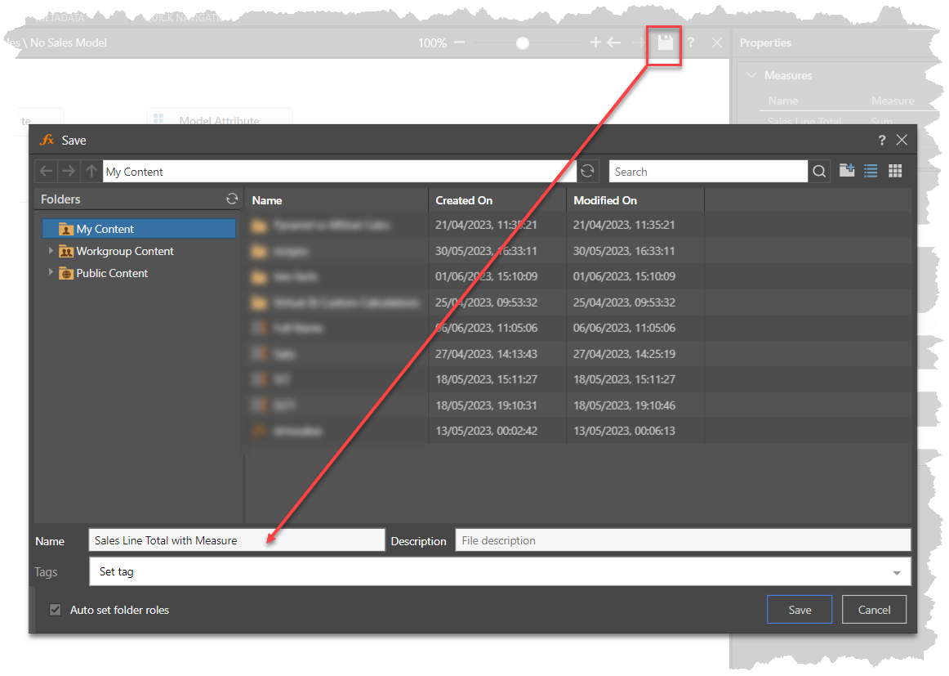Click the save disk icon in top toolbar
949x676 pixels.
tap(666, 43)
